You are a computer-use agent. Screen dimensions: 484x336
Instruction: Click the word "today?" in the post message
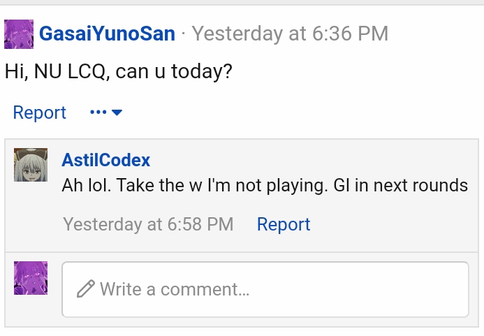[202, 72]
